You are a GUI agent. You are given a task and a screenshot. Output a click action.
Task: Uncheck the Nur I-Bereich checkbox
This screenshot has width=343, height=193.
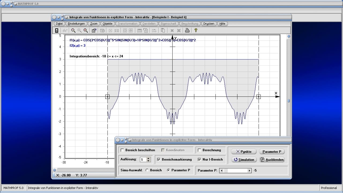click(x=199, y=159)
